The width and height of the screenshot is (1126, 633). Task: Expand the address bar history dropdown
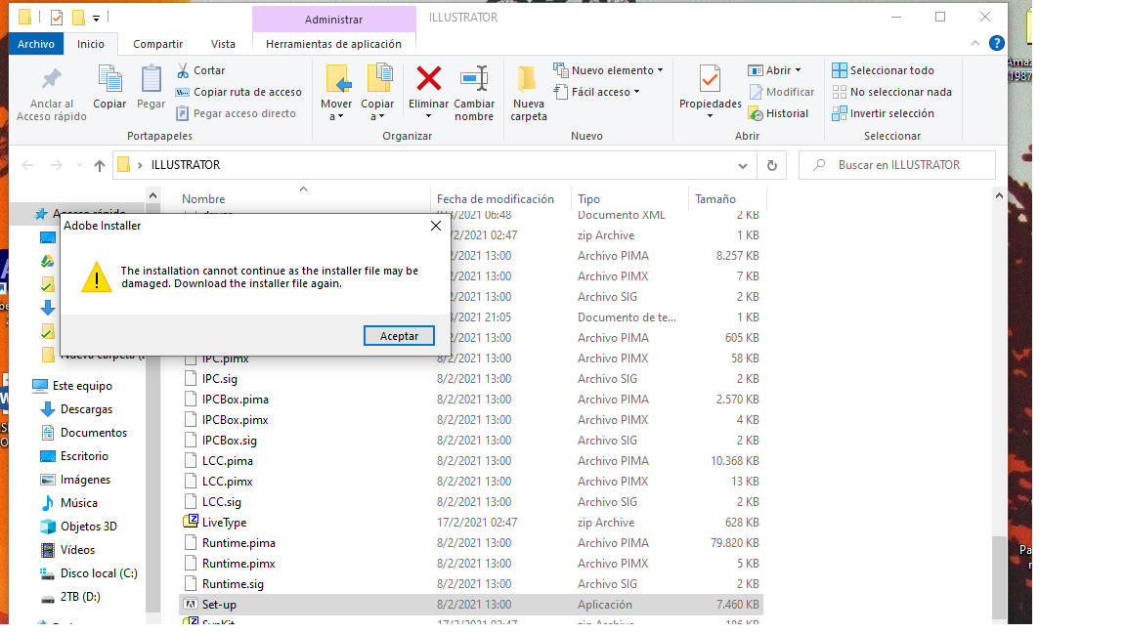[x=743, y=166]
